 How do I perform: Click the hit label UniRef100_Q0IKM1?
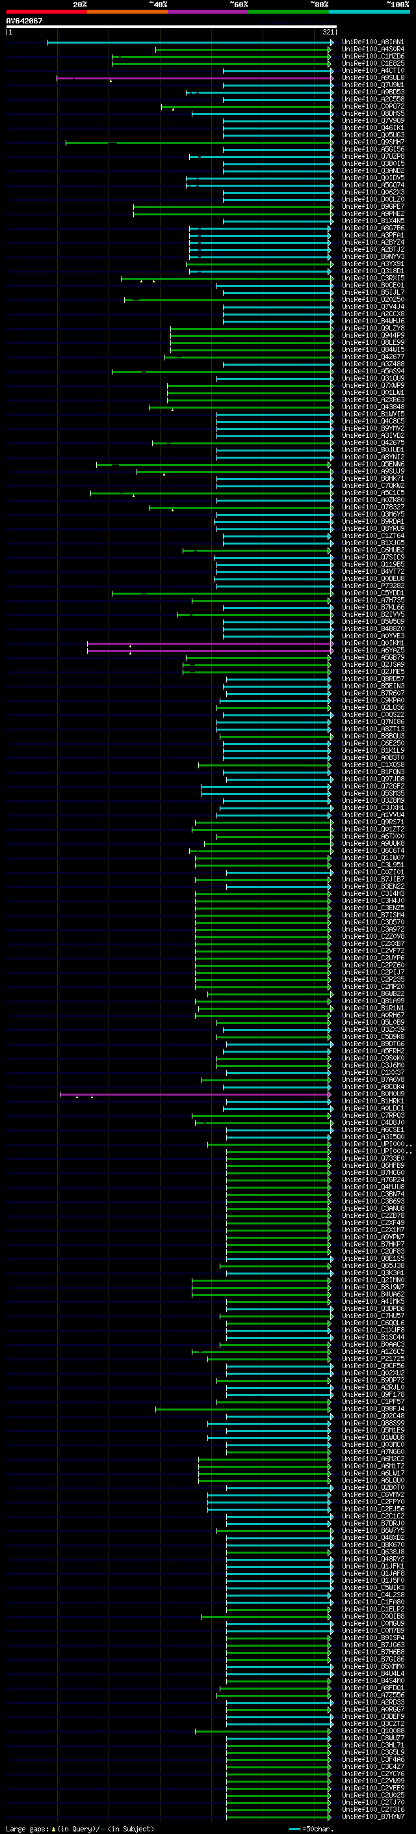372,643
